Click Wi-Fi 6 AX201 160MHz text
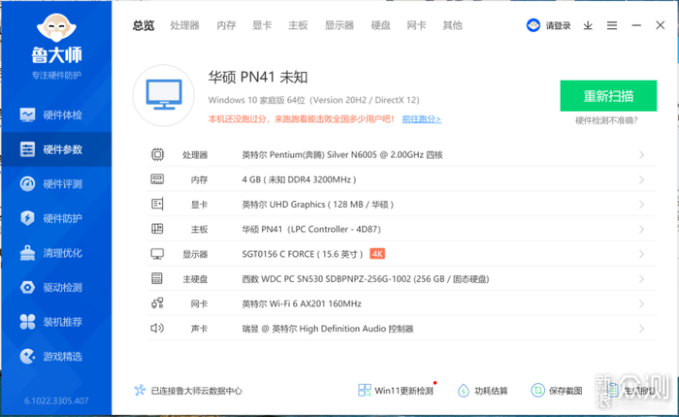The width and height of the screenshot is (679, 417). pos(302,304)
